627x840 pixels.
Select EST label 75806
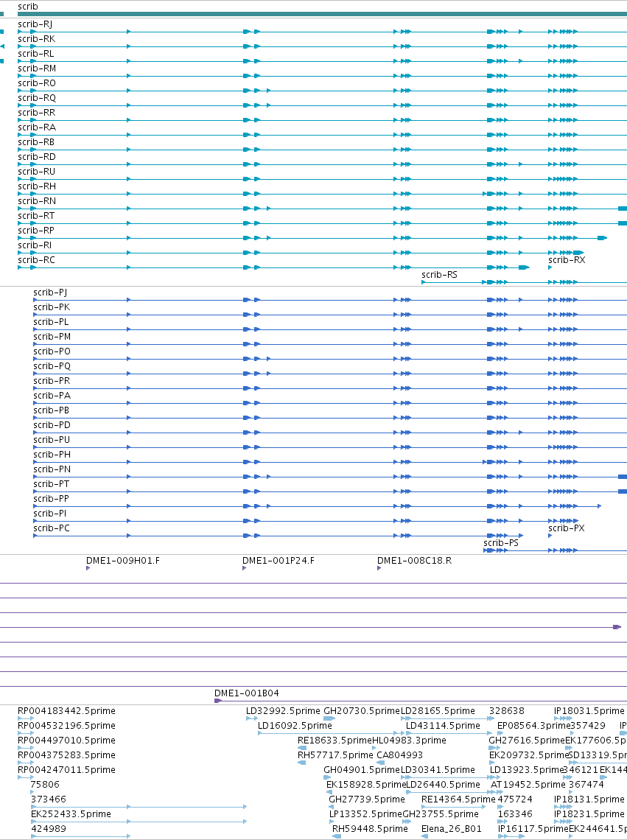[x=45, y=784]
